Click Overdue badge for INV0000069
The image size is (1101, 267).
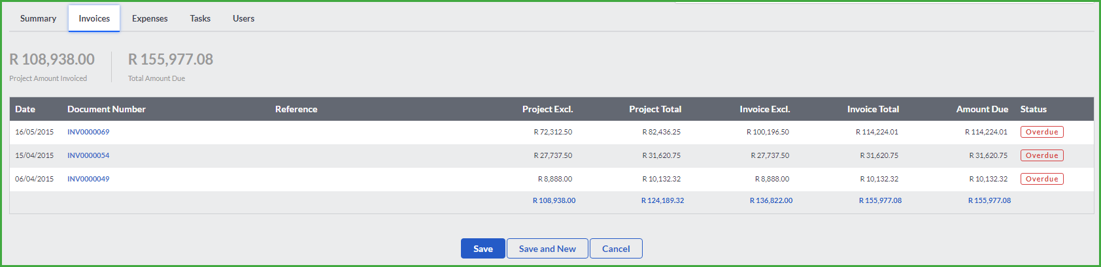pyautogui.click(x=1042, y=132)
